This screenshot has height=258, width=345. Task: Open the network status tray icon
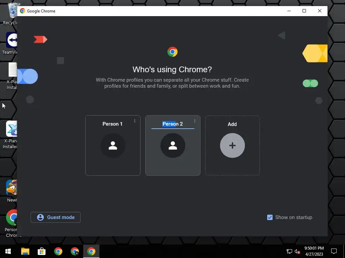pyautogui.click(x=289, y=251)
